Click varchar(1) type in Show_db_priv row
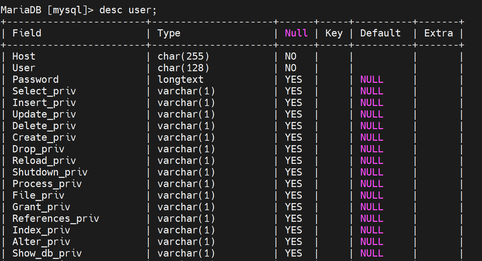The height and width of the screenshot is (261, 482). coord(186,253)
